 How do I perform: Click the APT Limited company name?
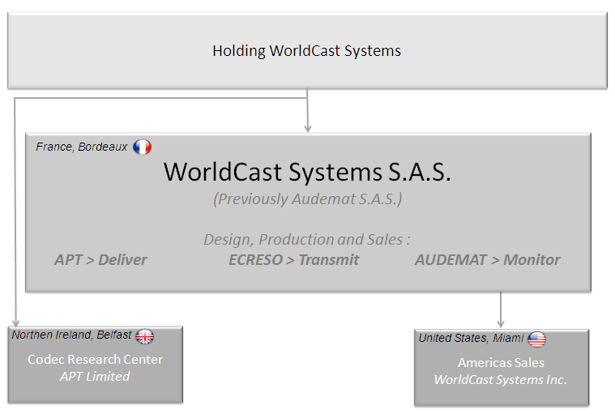[x=95, y=376]
